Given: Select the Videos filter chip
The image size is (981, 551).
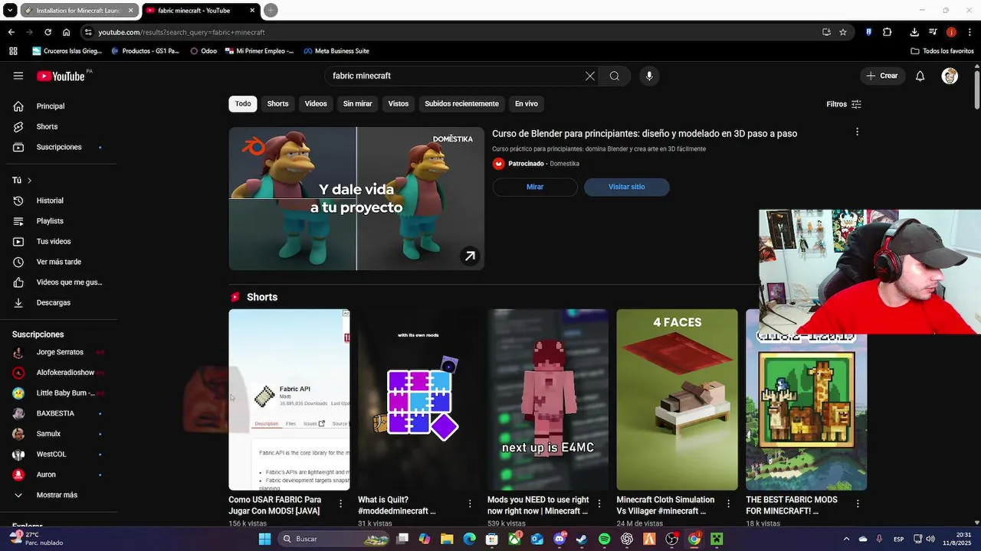Looking at the screenshot, I should [x=316, y=104].
